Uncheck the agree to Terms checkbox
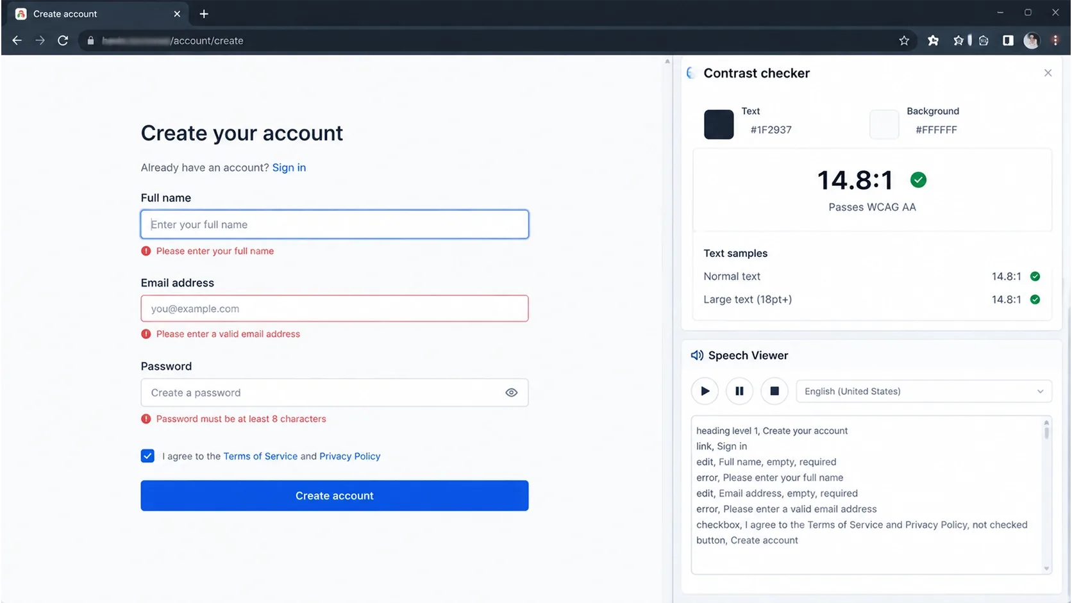This screenshot has width=1072, height=603. coord(147,456)
